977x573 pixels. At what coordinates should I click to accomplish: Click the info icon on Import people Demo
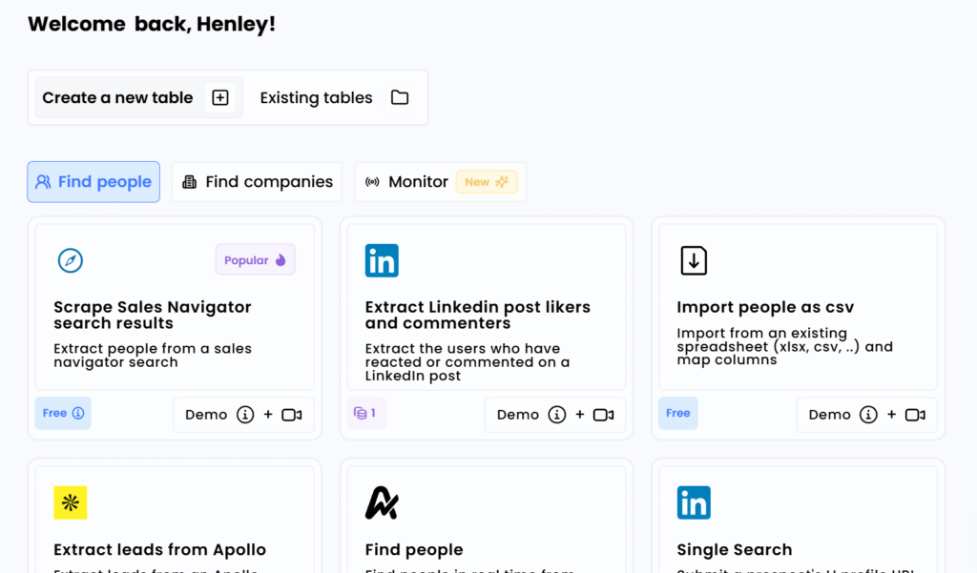pyautogui.click(x=868, y=415)
